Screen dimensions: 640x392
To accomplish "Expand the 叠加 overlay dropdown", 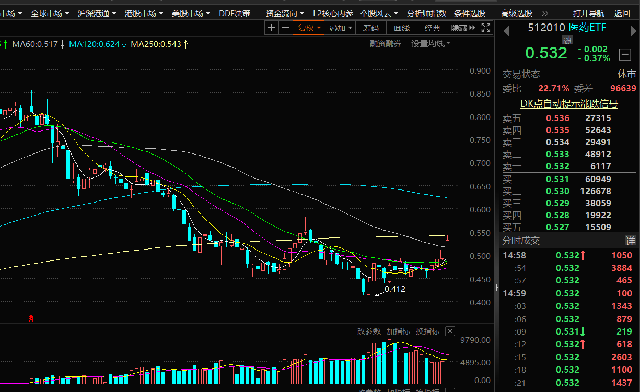I will tap(341, 28).
